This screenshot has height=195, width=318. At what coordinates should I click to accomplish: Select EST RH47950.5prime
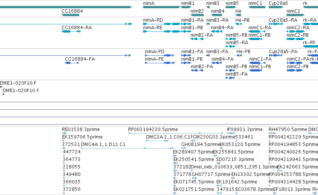pyautogui.click(x=272, y=133)
